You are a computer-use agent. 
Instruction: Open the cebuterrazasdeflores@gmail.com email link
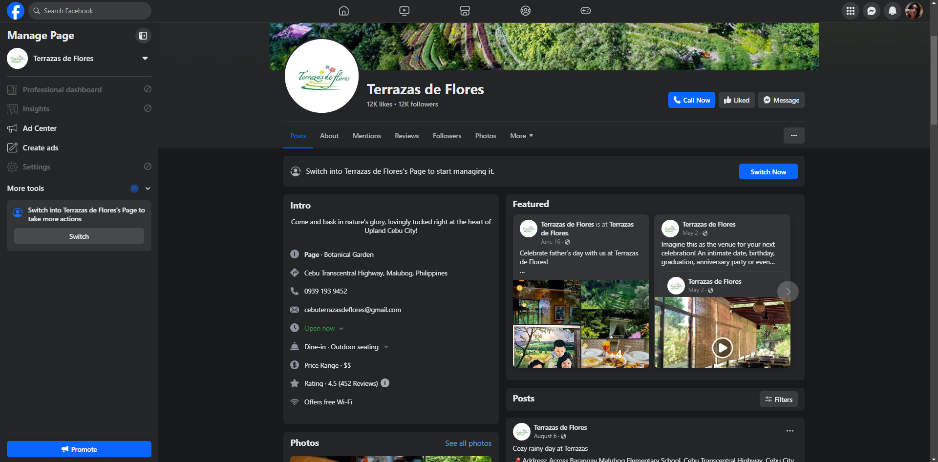pyautogui.click(x=353, y=310)
